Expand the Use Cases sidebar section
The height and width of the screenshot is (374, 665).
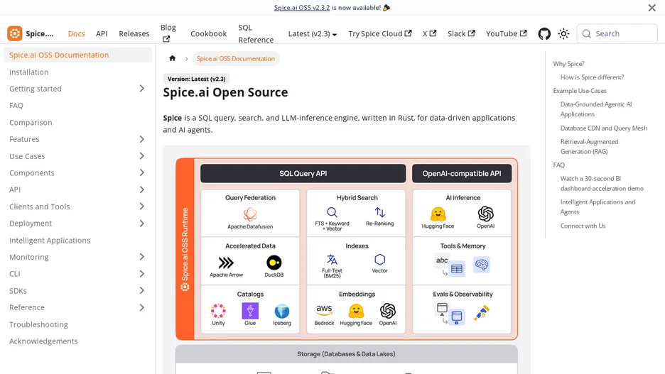click(141, 156)
